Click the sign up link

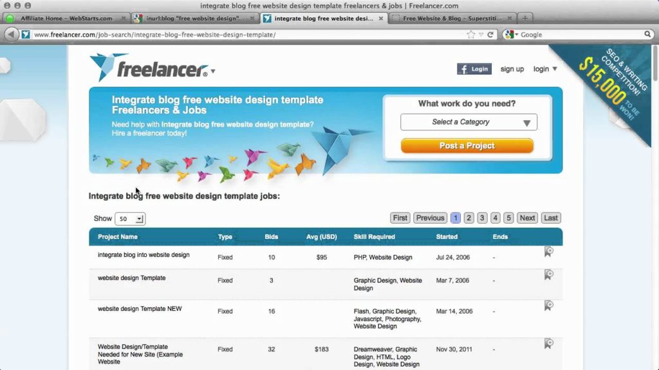click(x=512, y=69)
